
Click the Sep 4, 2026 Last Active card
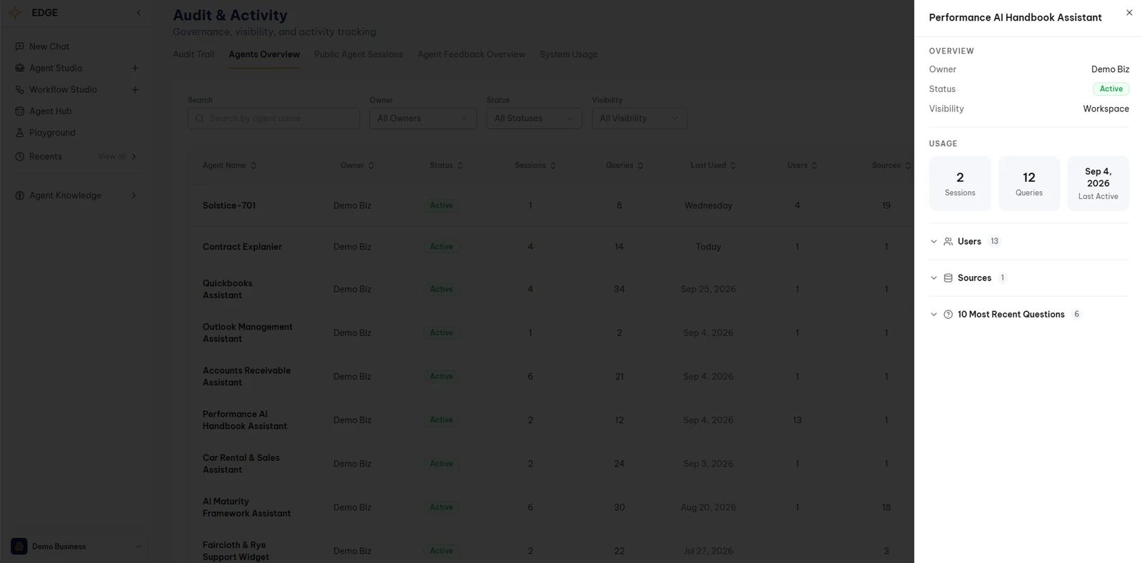click(1098, 183)
